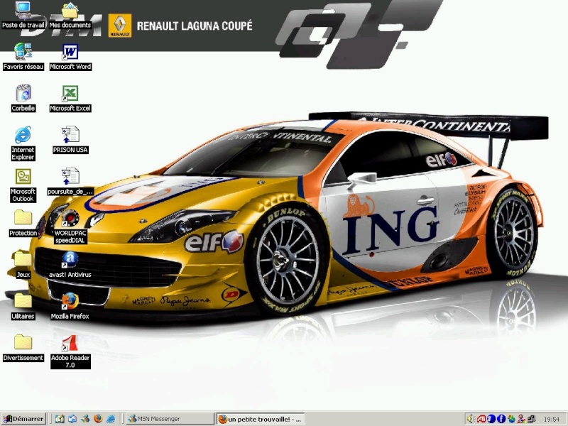The height and width of the screenshot is (426, 568).
Task: Open the avast! 'a' tray icon
Action: tap(491, 419)
